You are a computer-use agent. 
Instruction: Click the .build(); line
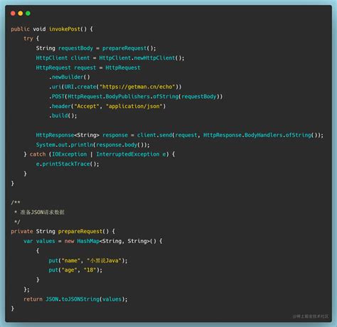pos(63,116)
